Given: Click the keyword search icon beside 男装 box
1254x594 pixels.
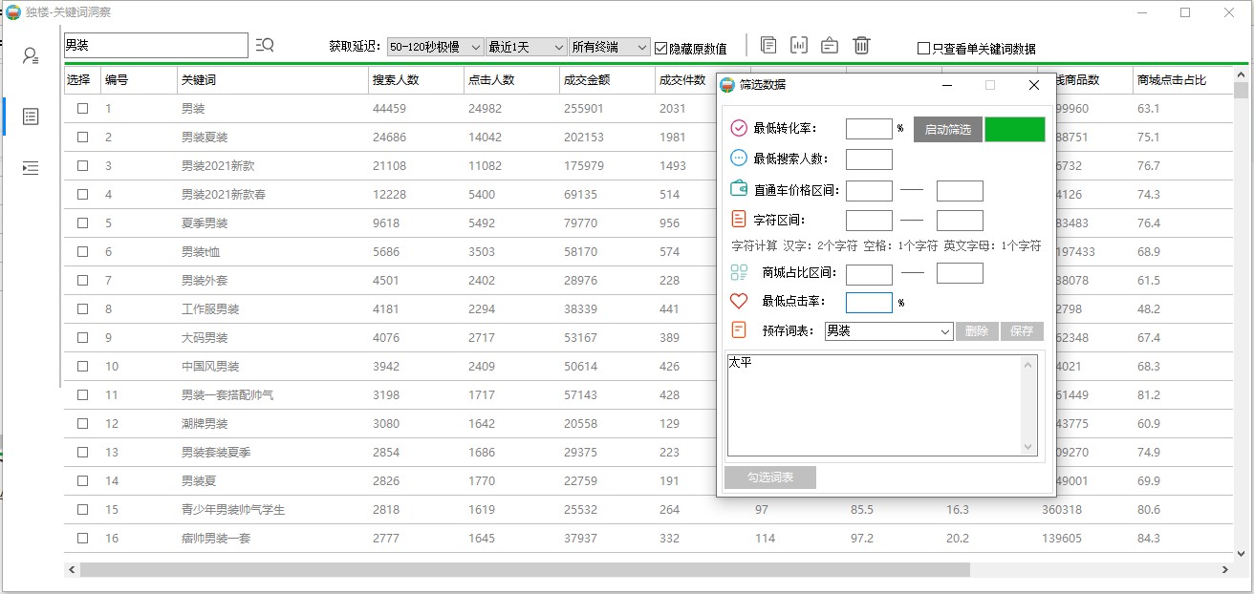Looking at the screenshot, I should click(x=265, y=45).
